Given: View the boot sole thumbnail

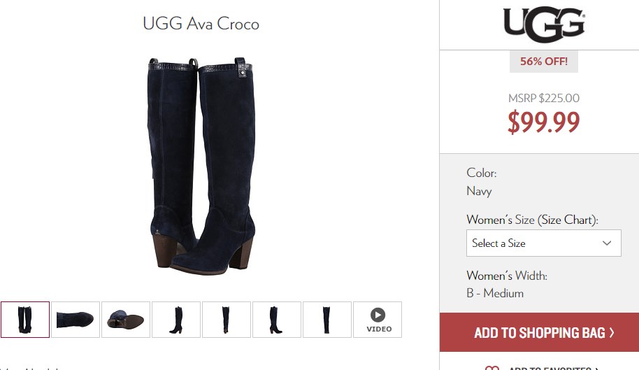Looking at the screenshot, I should 126,320.
